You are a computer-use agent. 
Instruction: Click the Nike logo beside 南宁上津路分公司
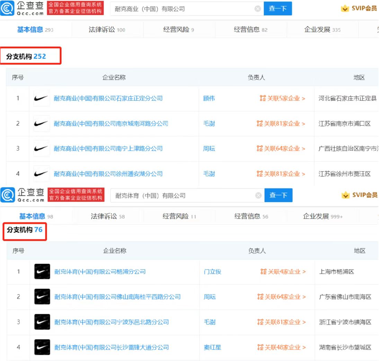pos(41,149)
